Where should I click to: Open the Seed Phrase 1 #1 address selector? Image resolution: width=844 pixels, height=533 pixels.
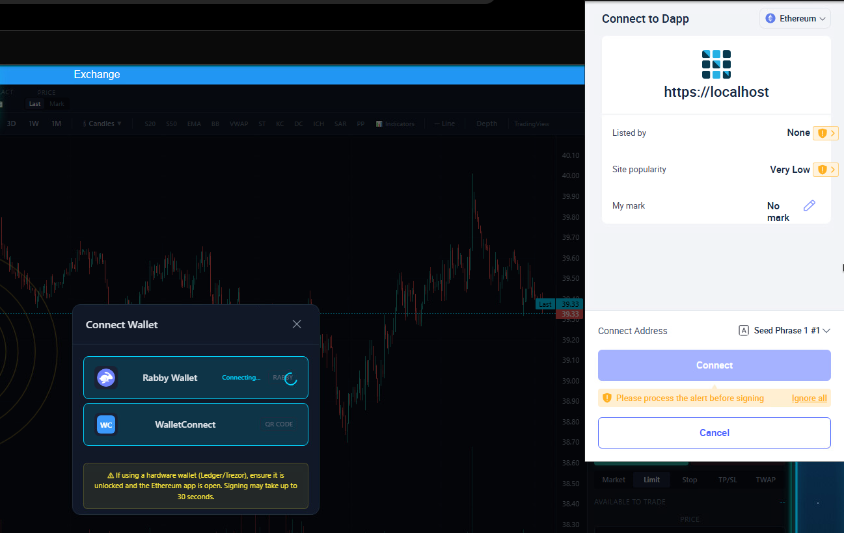click(x=785, y=331)
